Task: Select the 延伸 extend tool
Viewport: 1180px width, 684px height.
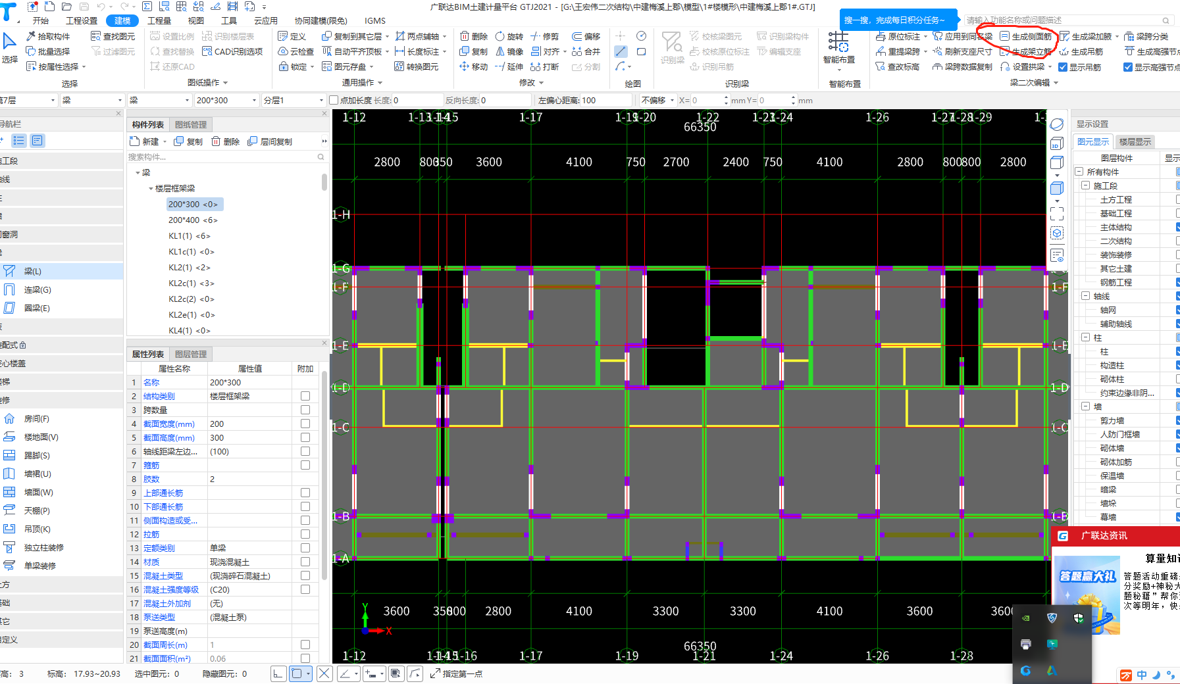Action: [509, 66]
